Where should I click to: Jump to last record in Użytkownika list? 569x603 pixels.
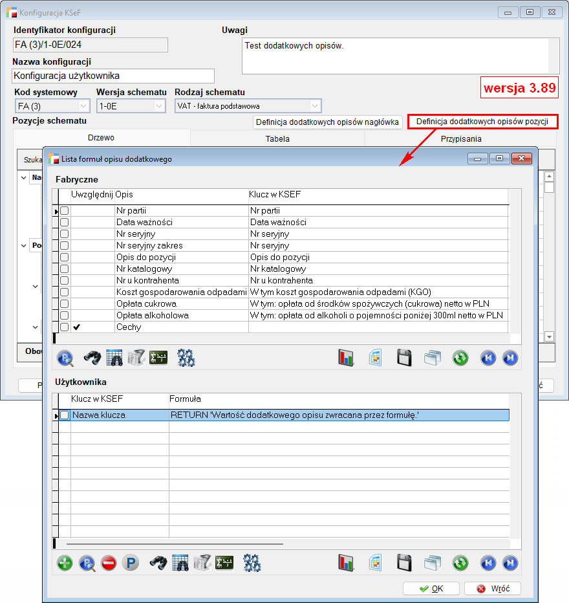point(510,563)
